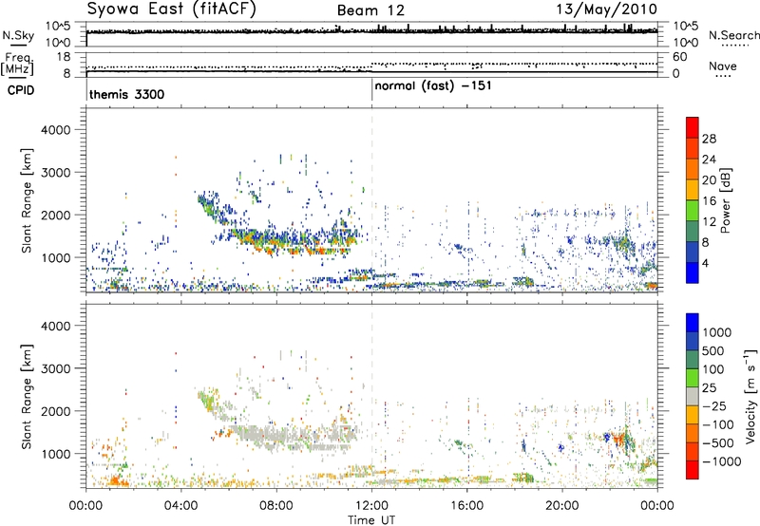
Task: Click the '3000' tick on the velocity panel
Action: [x=56, y=368]
